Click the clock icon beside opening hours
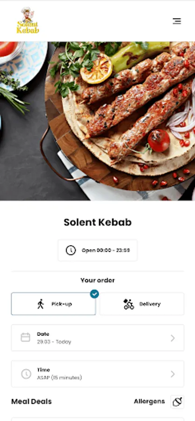The width and height of the screenshot is (195, 421). click(x=71, y=250)
